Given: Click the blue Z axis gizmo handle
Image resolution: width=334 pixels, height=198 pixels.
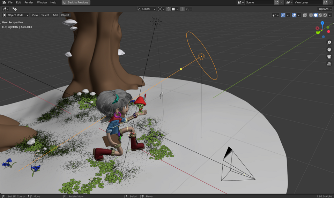Looking at the screenshot, I should (322, 23).
